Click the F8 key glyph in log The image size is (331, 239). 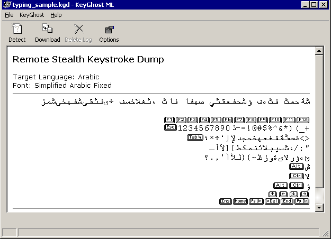251,120
